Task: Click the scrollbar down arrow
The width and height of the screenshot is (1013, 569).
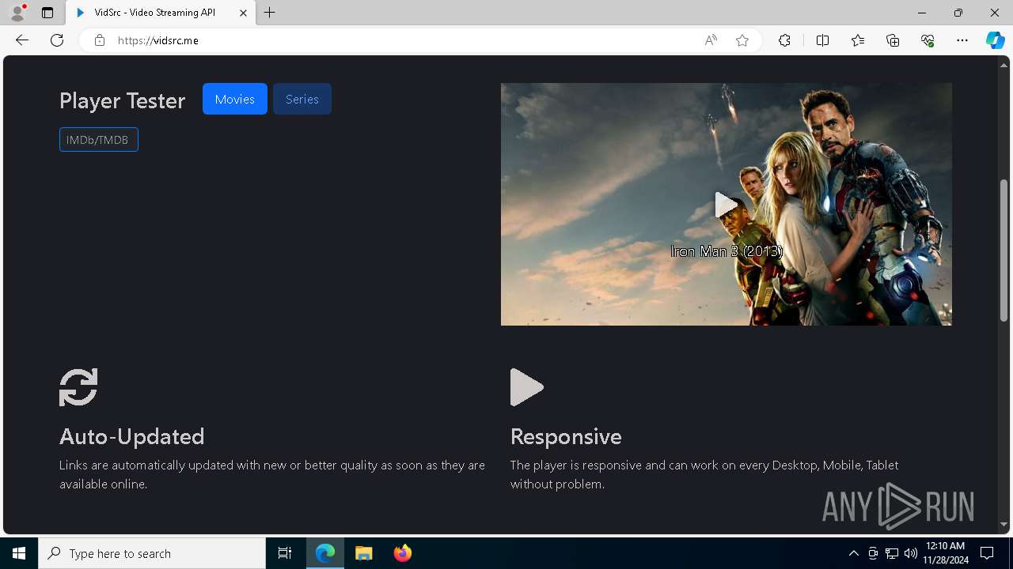Action: (x=1004, y=525)
